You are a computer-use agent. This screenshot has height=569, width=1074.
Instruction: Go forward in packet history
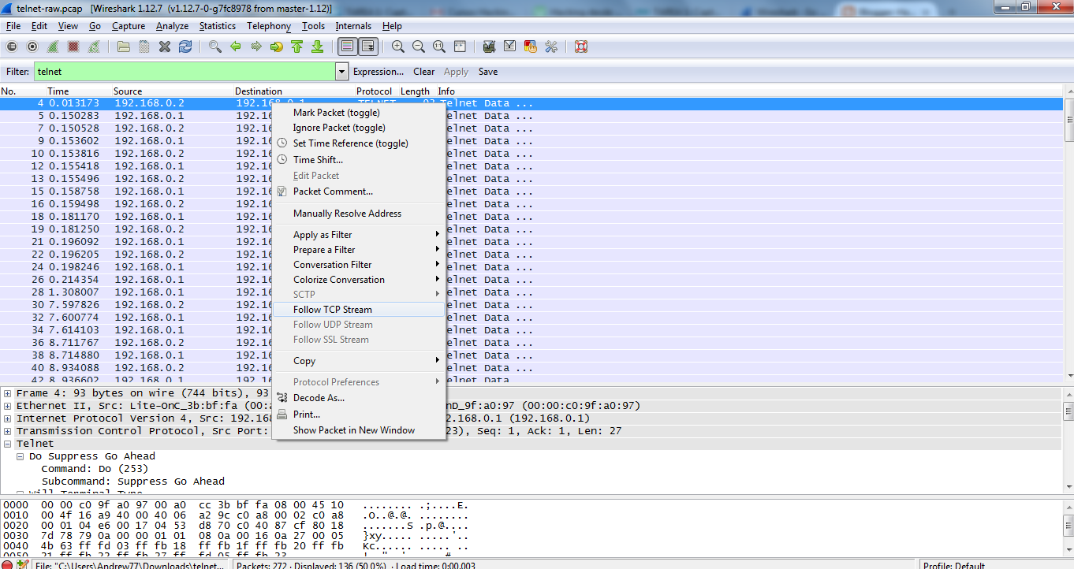(x=256, y=46)
